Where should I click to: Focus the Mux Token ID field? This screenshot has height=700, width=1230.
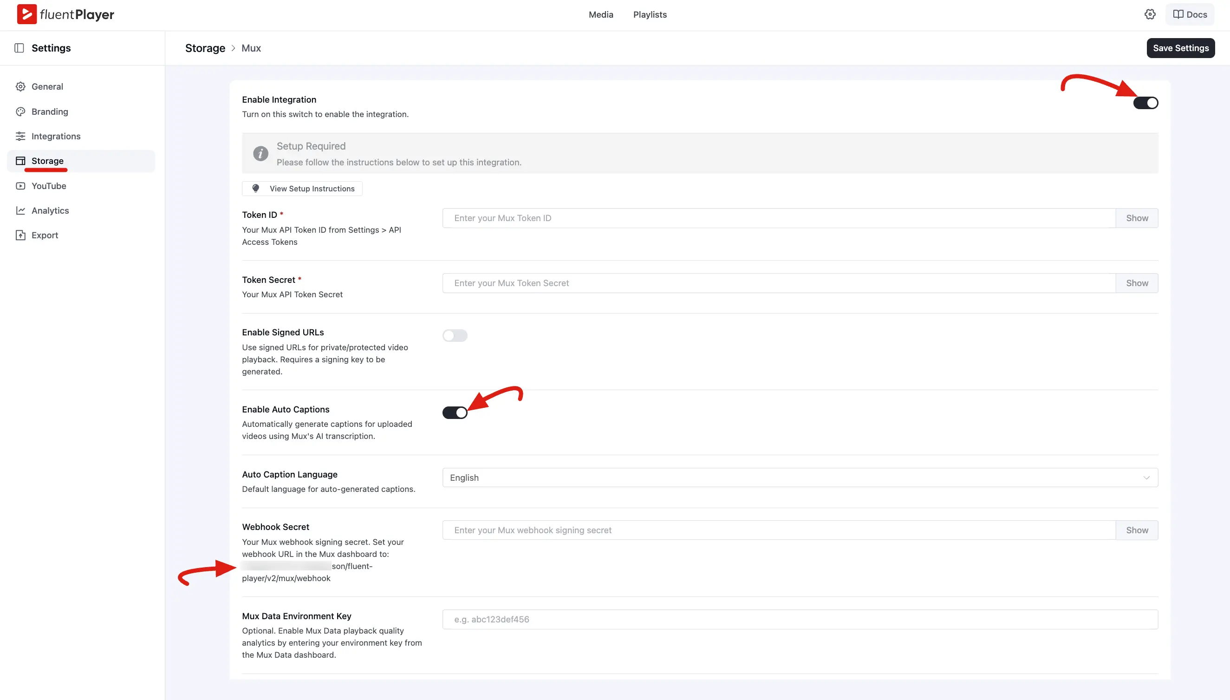[x=779, y=218]
